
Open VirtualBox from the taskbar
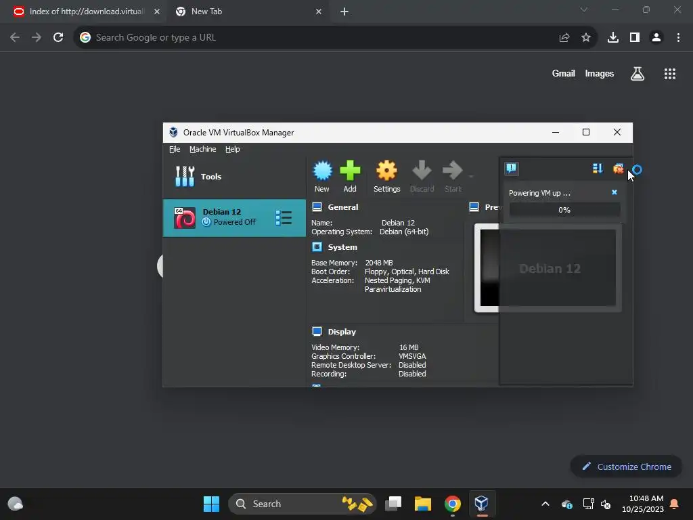coord(481,504)
